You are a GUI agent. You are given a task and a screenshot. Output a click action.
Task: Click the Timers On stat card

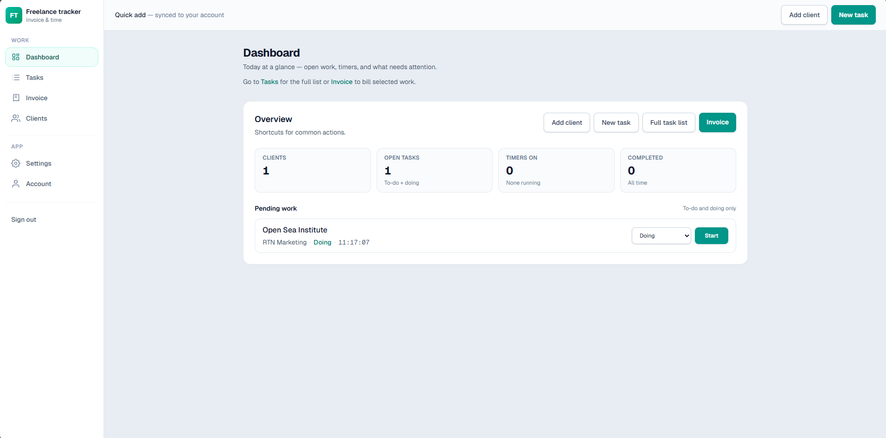(556, 170)
